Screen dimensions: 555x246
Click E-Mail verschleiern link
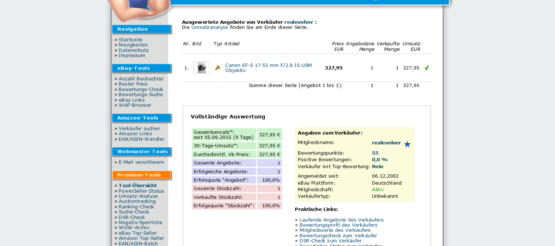pyautogui.click(x=141, y=162)
